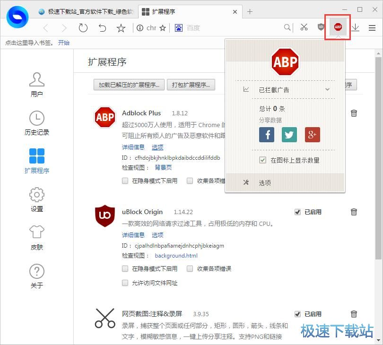Screen dimensions: 383x345
Task: Open Adblock Plus 背景页 link
Action: 163,167
